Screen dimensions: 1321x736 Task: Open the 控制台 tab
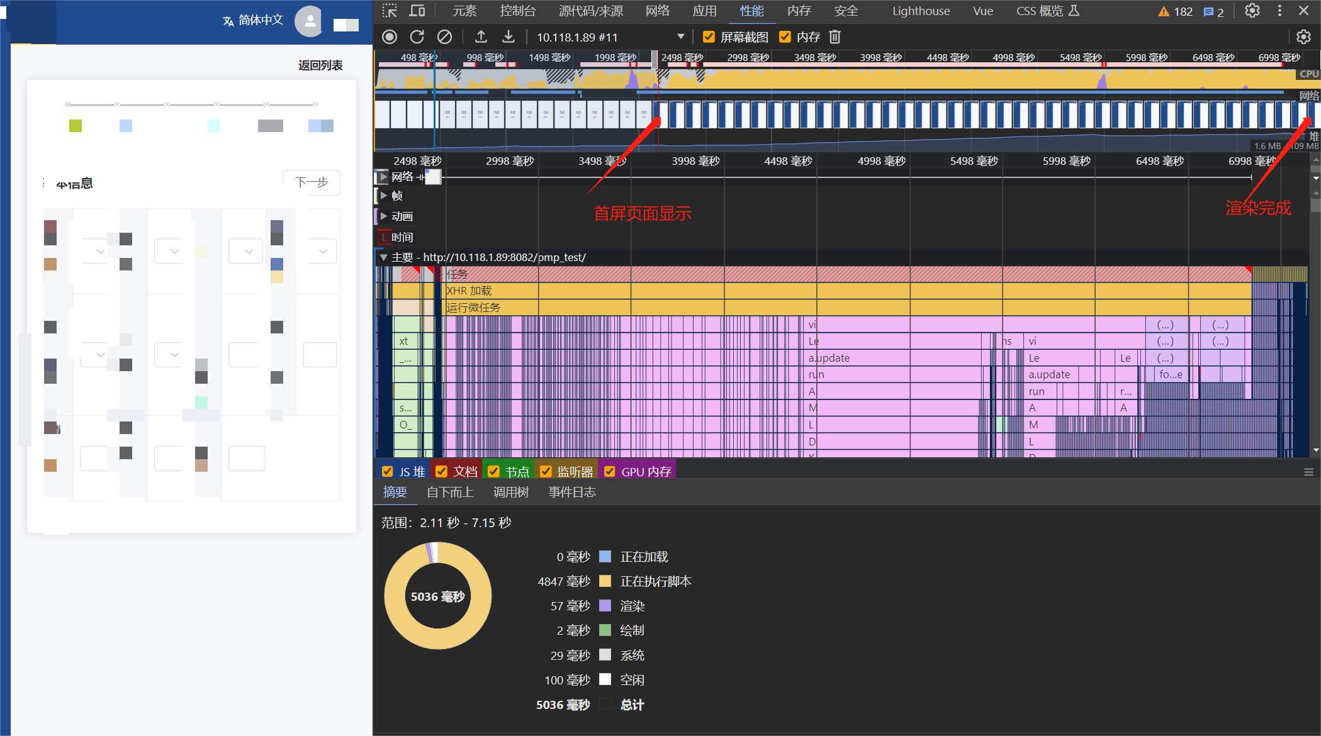point(518,11)
